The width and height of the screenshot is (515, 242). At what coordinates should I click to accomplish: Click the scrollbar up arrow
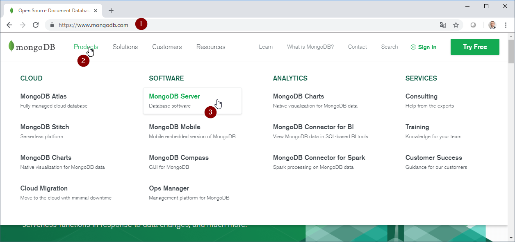tap(511, 36)
